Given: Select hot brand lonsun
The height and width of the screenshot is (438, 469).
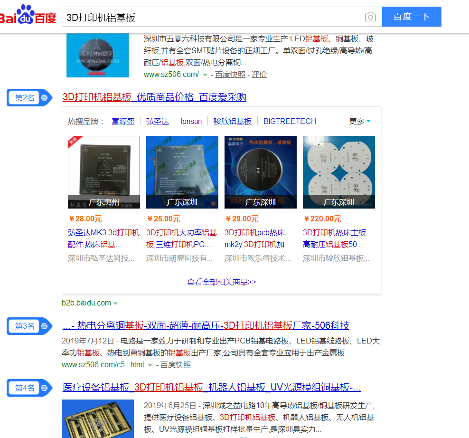Looking at the screenshot, I should [x=191, y=121].
